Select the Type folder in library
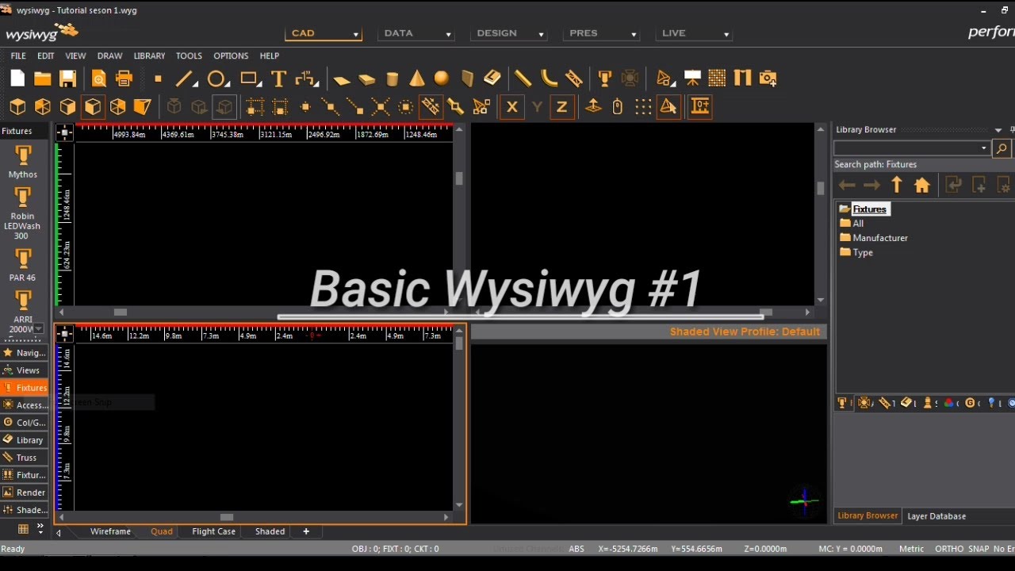Viewport: 1015px width, 571px height. [x=856, y=252]
